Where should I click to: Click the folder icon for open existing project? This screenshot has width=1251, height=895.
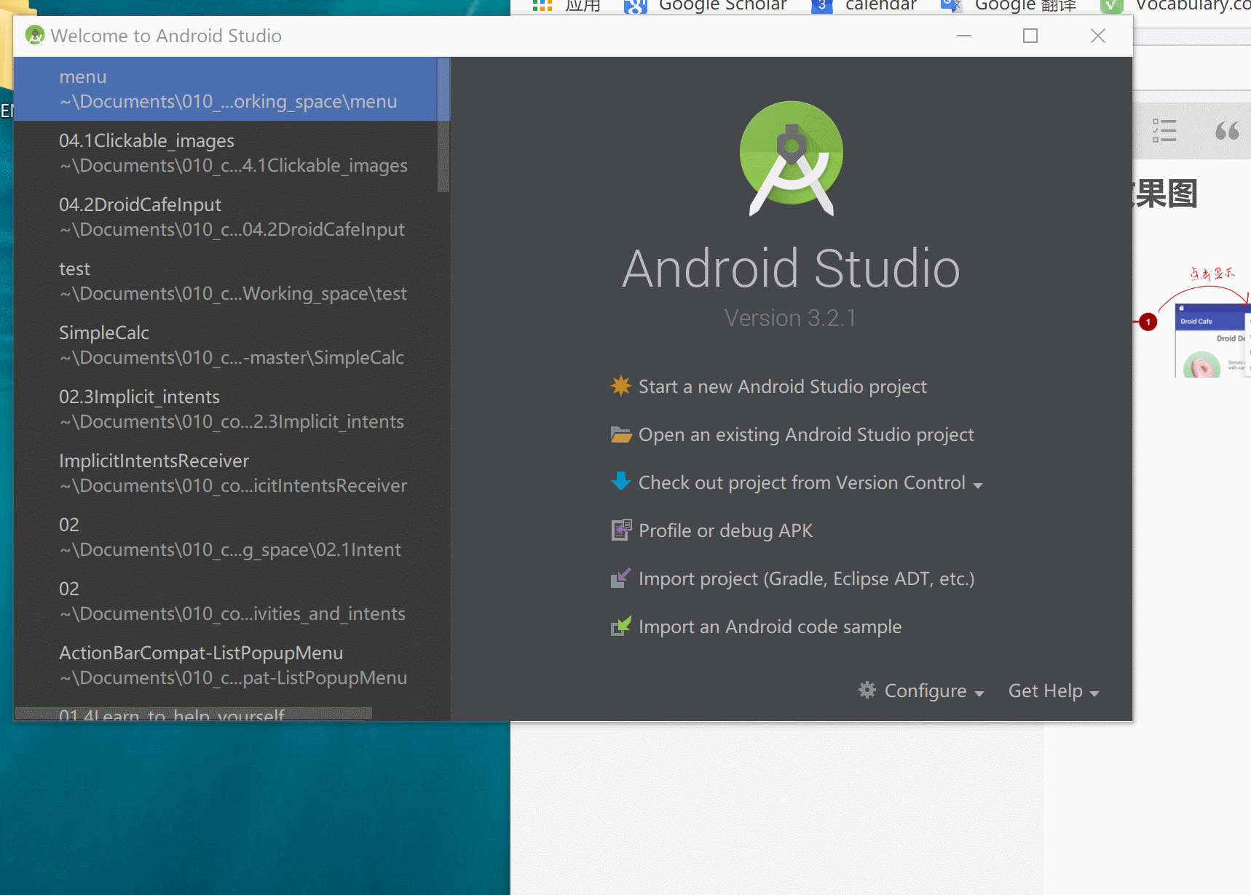point(620,434)
